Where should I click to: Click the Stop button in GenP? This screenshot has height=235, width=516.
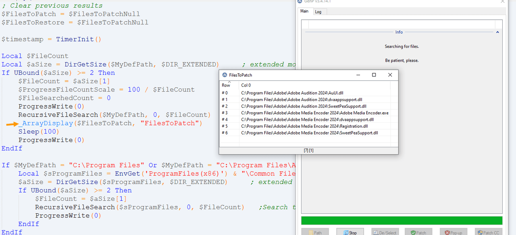click(350, 232)
